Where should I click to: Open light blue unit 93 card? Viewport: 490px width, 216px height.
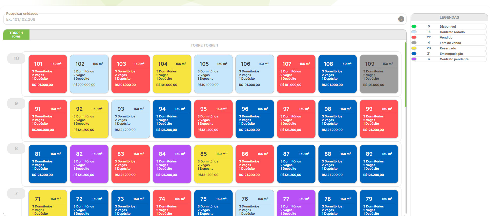point(131,119)
